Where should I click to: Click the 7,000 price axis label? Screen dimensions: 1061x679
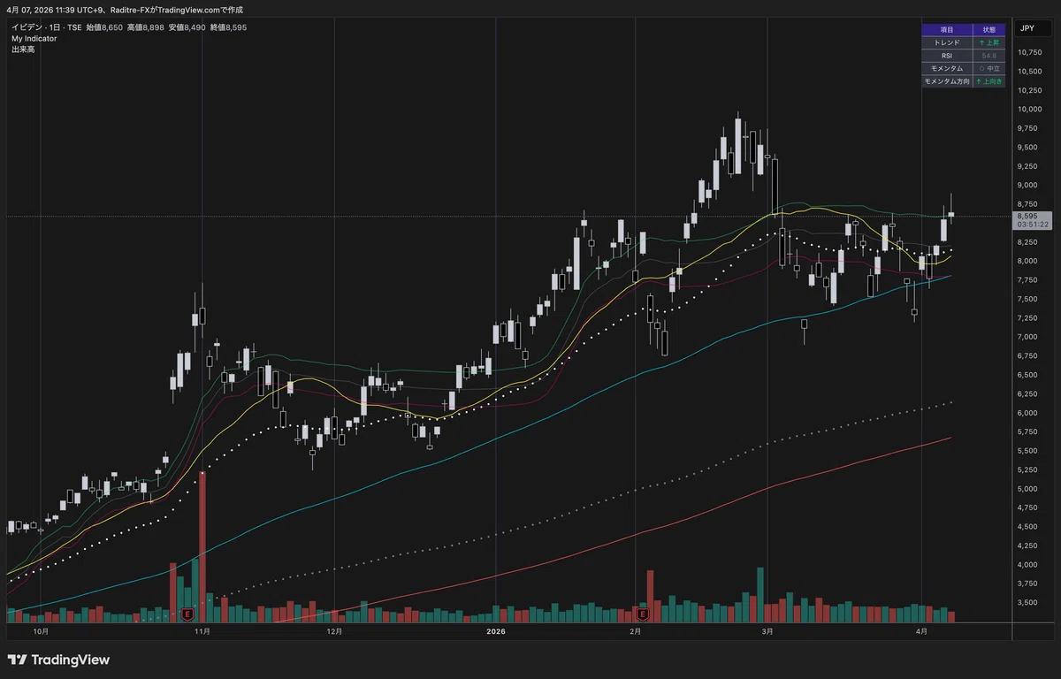coord(1027,337)
